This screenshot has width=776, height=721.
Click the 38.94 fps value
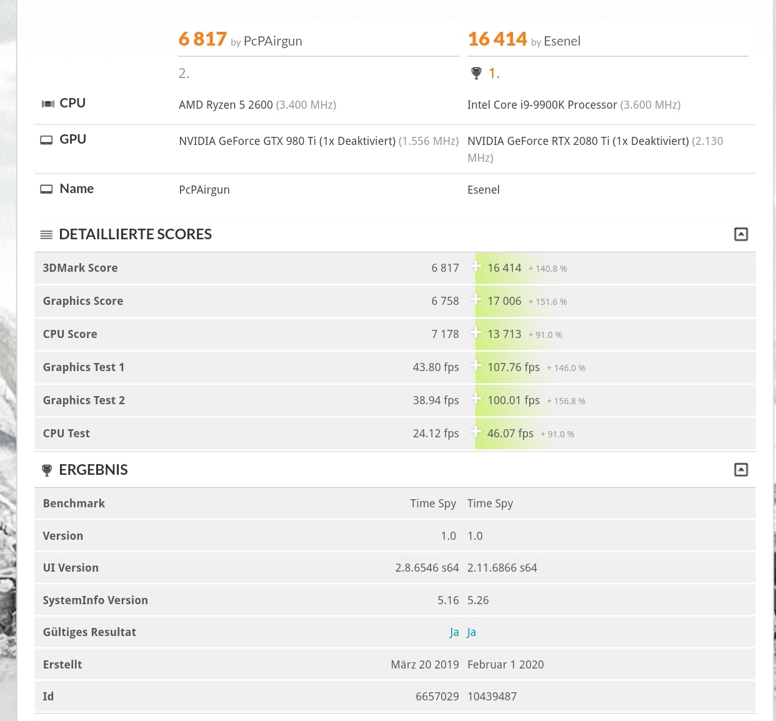(435, 400)
